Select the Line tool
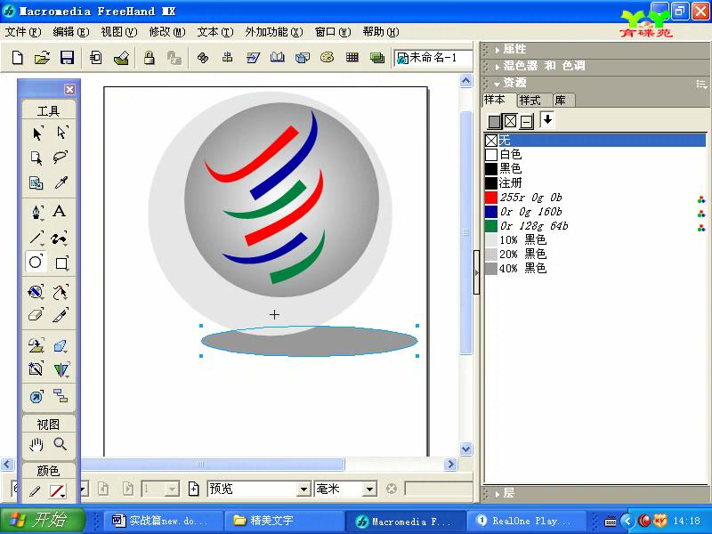 (x=36, y=237)
